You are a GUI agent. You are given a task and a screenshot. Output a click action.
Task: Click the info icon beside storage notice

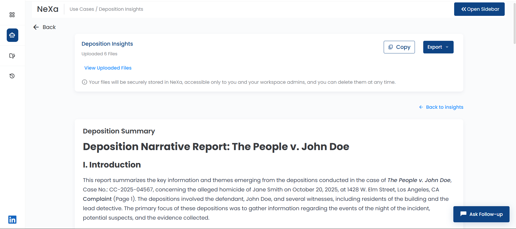pyautogui.click(x=84, y=82)
